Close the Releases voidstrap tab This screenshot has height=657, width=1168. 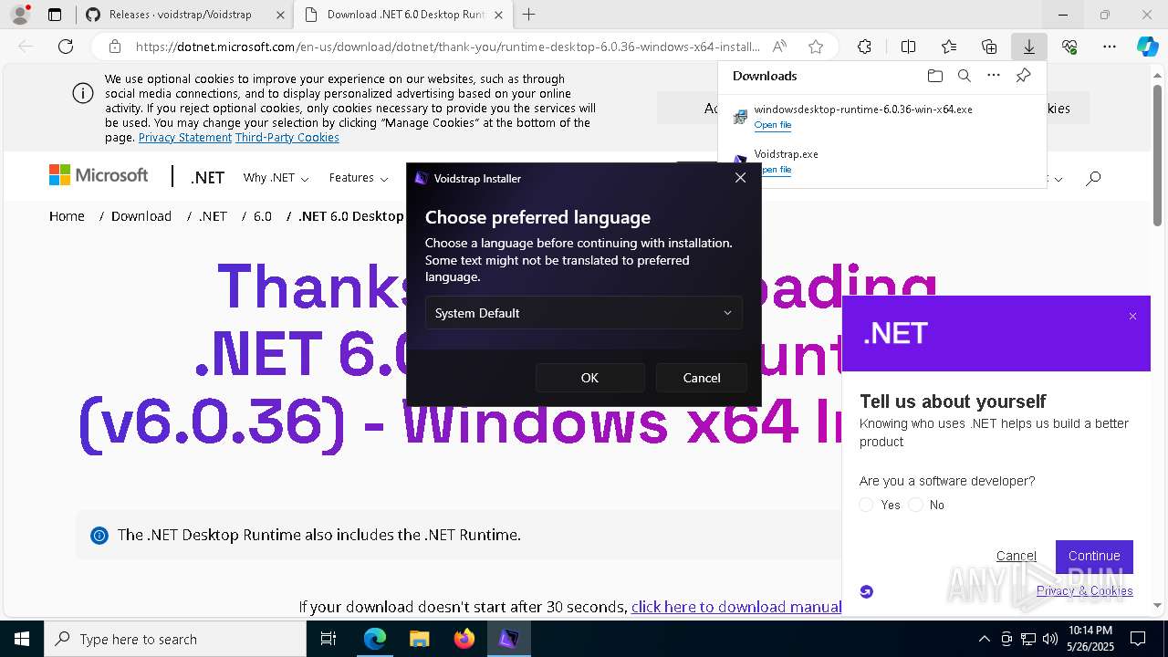tap(279, 15)
